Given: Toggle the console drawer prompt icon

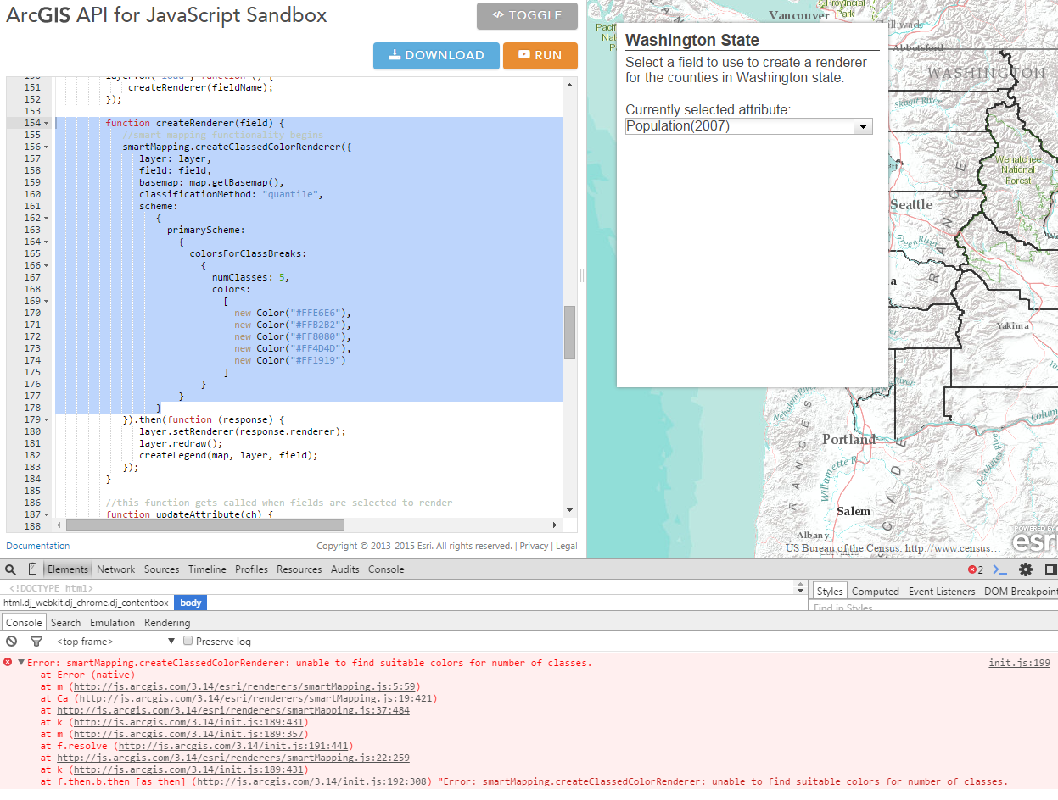Looking at the screenshot, I should coord(1000,569).
